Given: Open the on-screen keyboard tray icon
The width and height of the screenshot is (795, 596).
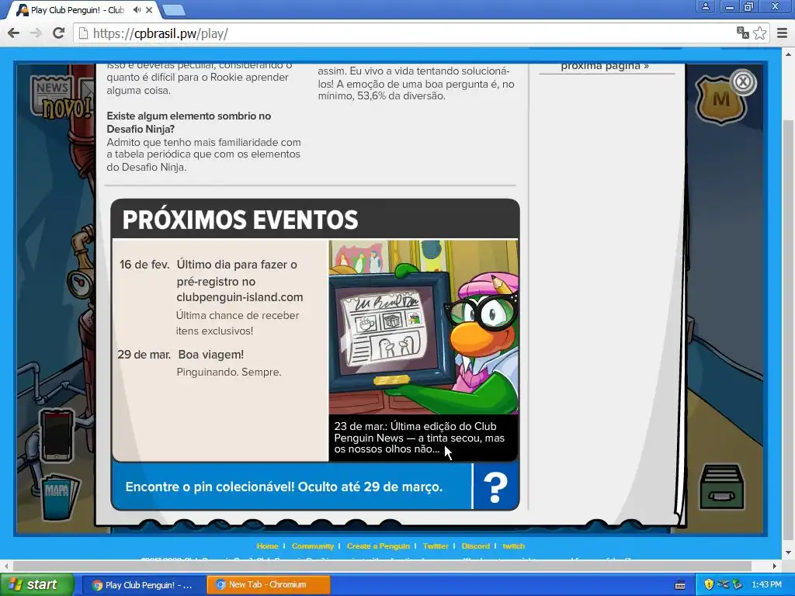Looking at the screenshot, I should [680, 585].
